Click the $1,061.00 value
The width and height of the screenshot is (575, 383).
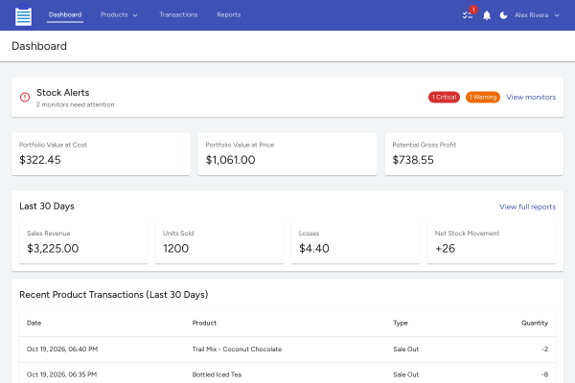230,160
